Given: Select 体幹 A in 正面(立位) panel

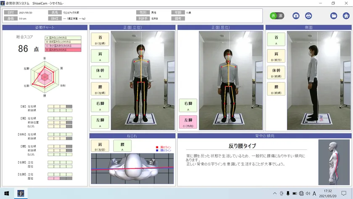Looking at the screenshot, I should point(100,72).
